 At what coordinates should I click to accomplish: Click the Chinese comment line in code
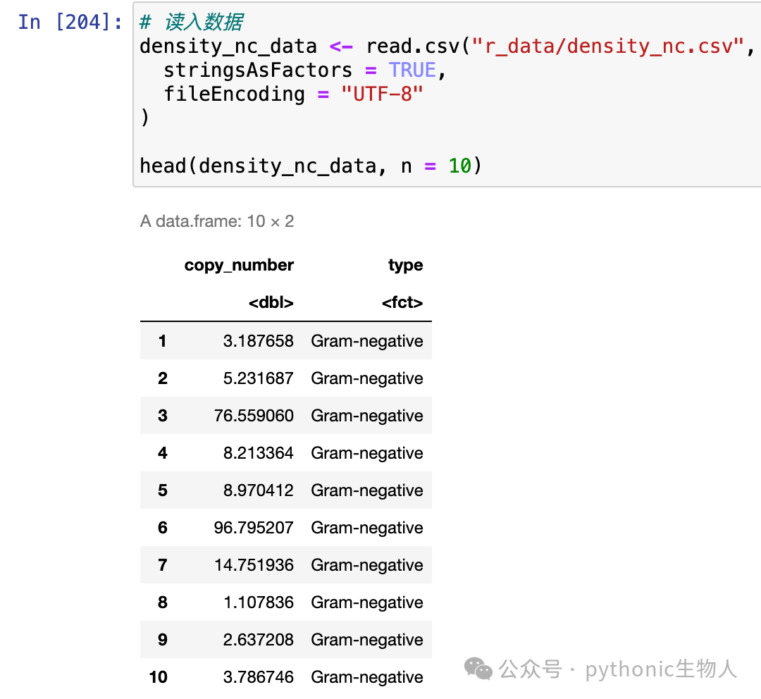[x=192, y=22]
